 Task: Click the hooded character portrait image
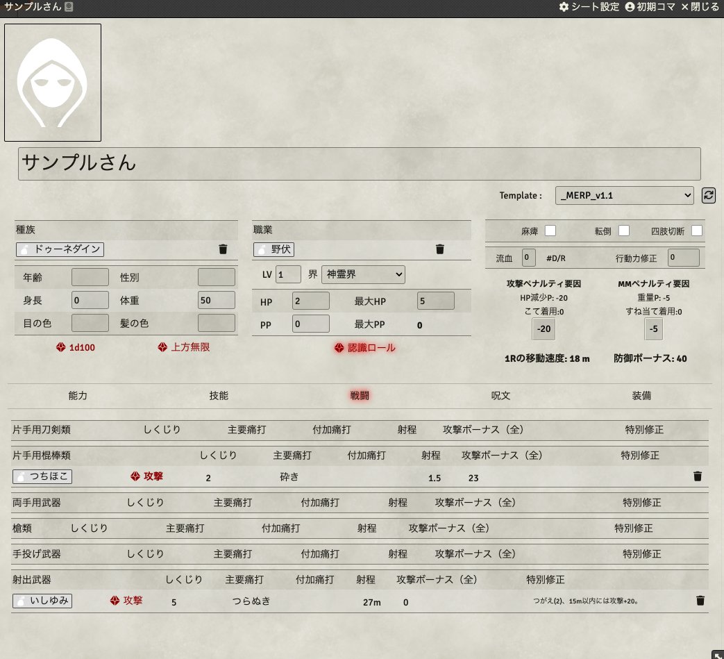tap(53, 83)
